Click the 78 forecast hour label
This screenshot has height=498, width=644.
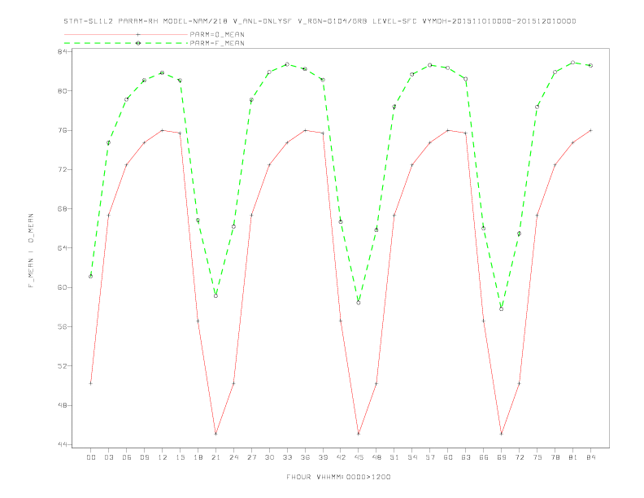(555, 457)
